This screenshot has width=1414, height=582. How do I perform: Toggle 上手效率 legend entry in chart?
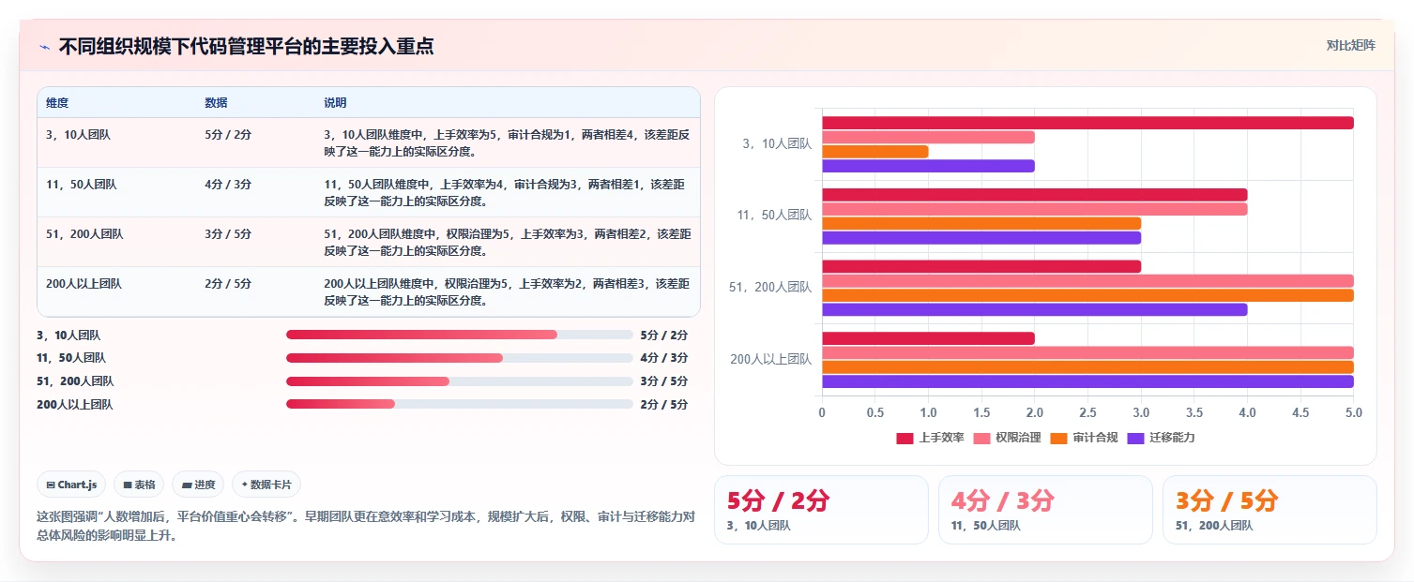coord(931,438)
